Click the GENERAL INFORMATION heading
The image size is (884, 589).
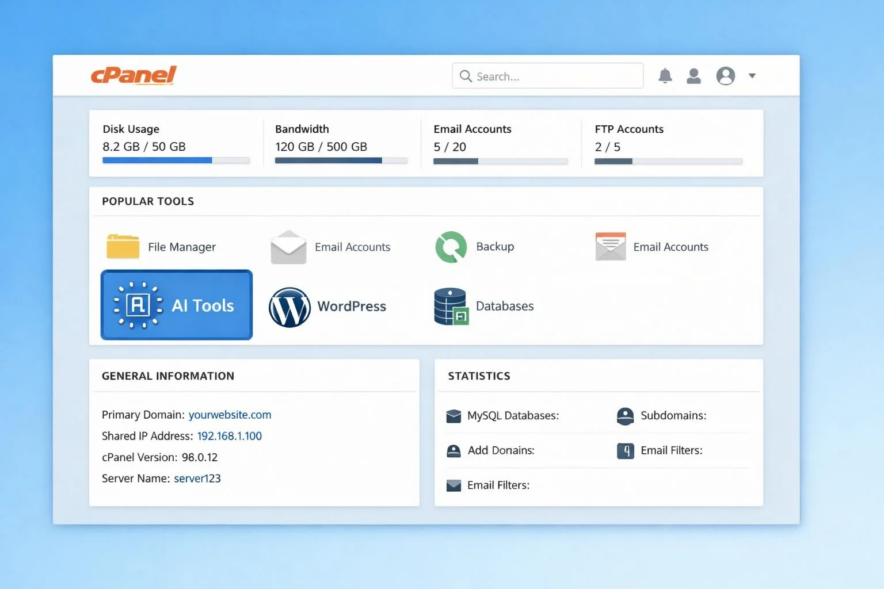click(x=168, y=376)
